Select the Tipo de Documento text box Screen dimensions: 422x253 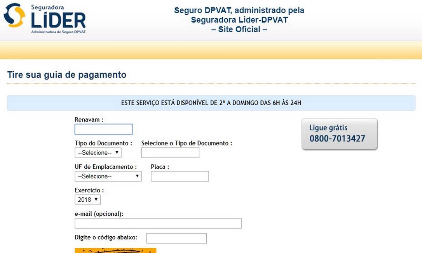click(x=170, y=152)
